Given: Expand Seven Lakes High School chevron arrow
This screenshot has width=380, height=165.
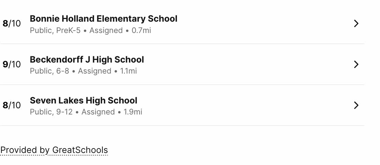Looking at the screenshot, I should click(x=356, y=105).
